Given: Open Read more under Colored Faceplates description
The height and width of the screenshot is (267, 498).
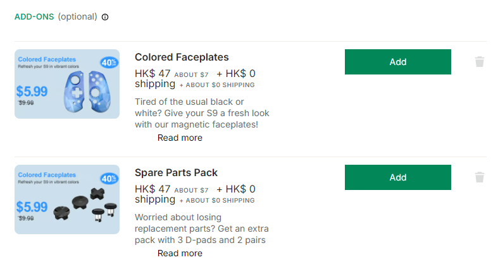Looking at the screenshot, I should [x=180, y=138].
